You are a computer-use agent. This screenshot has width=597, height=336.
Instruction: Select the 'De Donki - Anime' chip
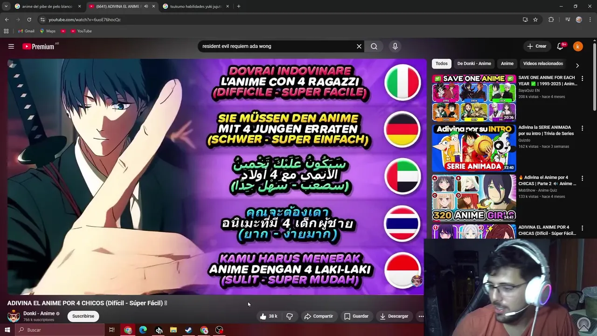click(474, 63)
